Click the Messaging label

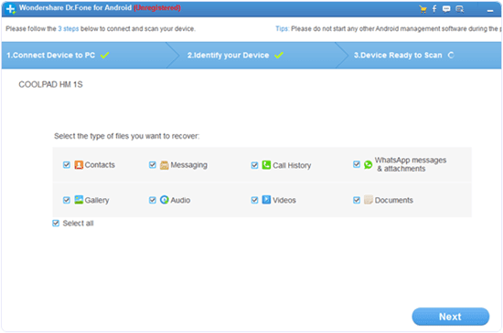(x=189, y=165)
